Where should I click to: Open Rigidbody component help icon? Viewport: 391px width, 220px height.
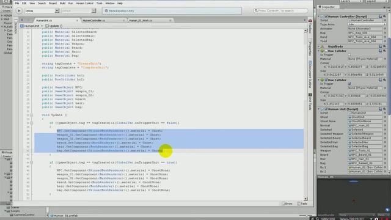coord(380,46)
